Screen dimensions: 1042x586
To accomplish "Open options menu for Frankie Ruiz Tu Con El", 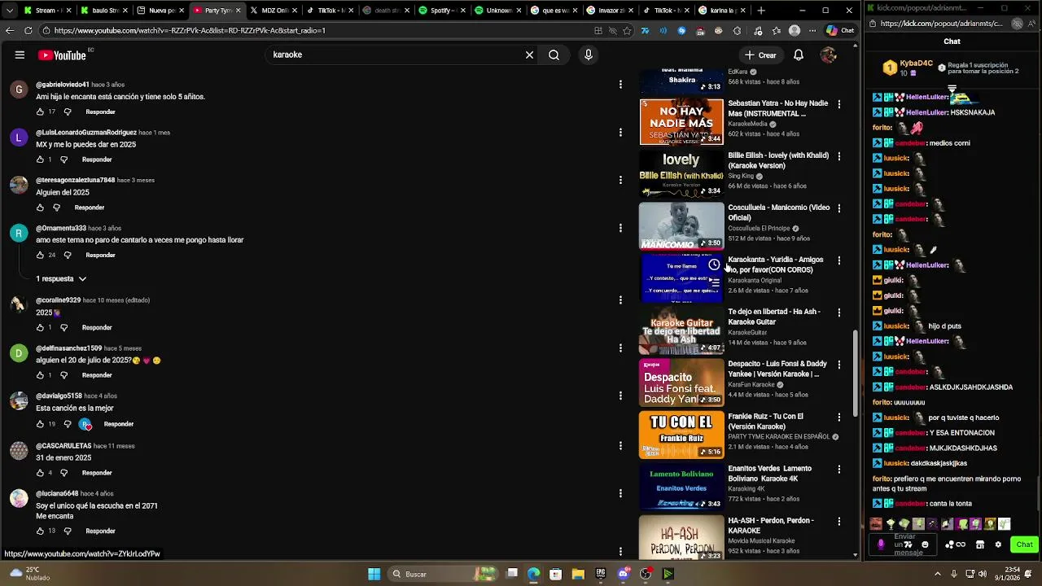I will point(839,417).
